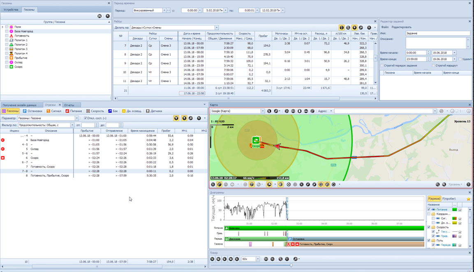
Task: Select the Сигнал segment type
Action: click(54, 111)
